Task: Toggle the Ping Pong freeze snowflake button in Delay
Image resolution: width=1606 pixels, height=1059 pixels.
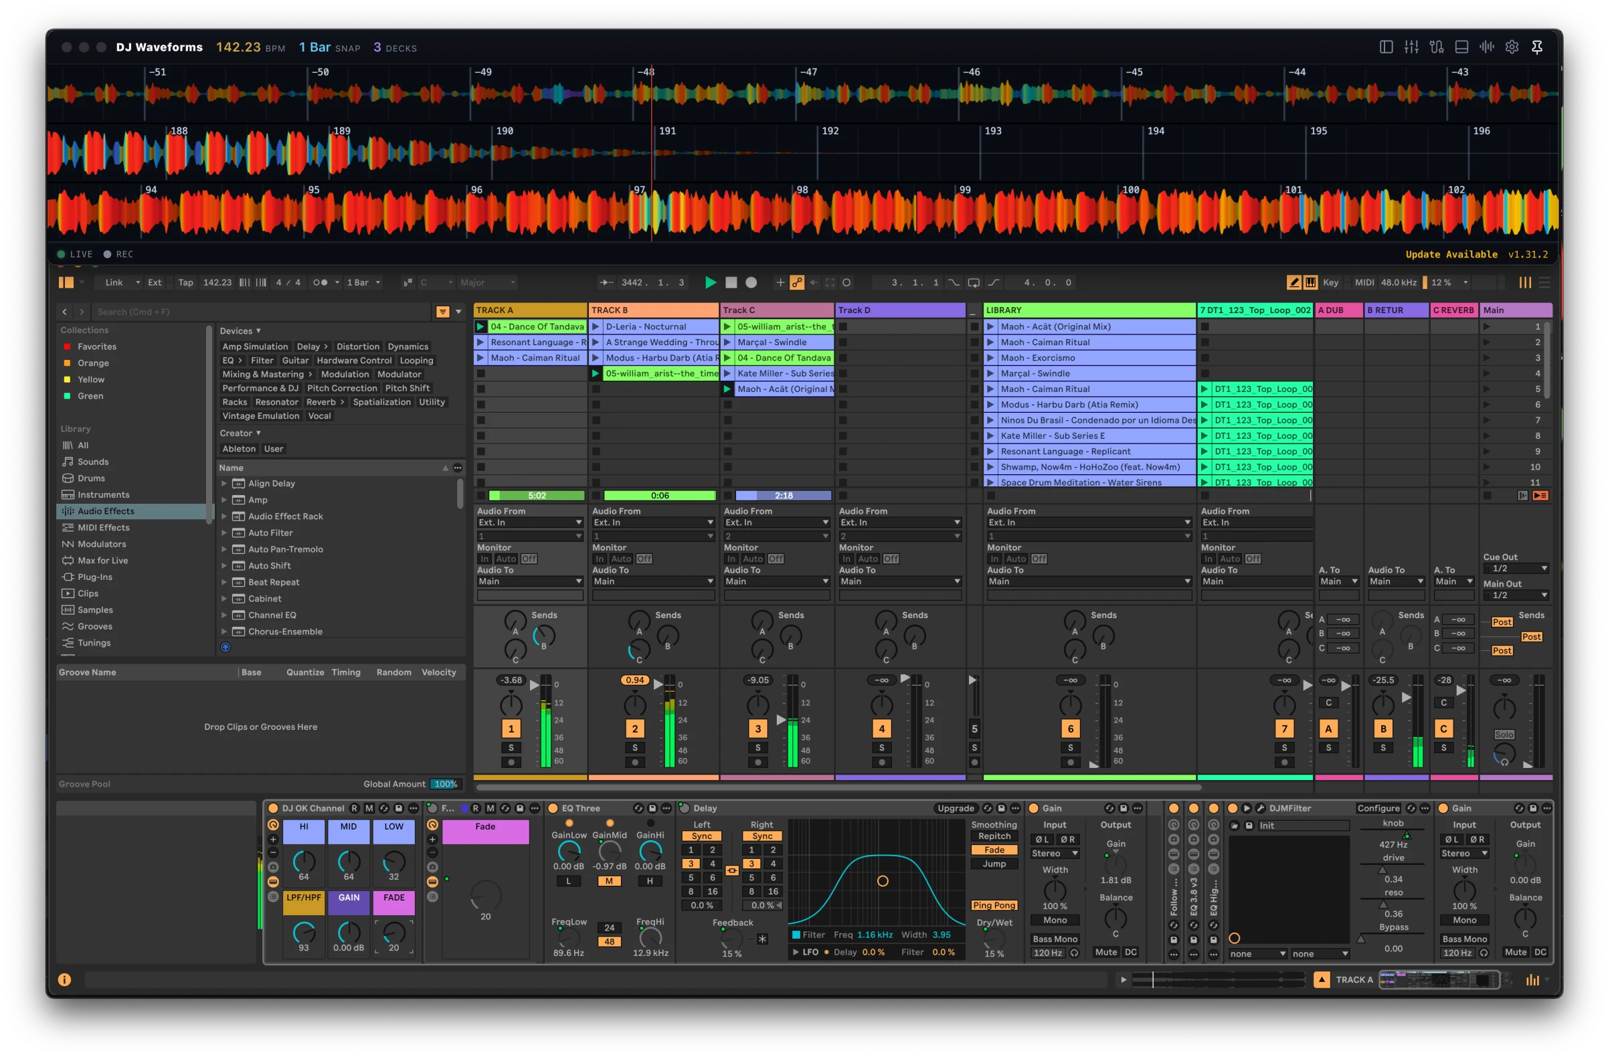Action: pyautogui.click(x=762, y=939)
